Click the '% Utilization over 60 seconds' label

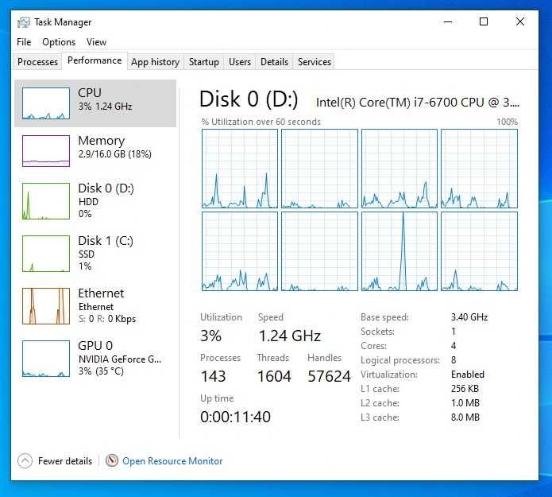(x=261, y=122)
